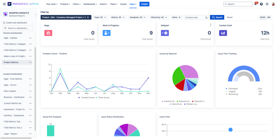Open options for Business - Dashboard
The image size is (276, 139).
click(x=30, y=97)
